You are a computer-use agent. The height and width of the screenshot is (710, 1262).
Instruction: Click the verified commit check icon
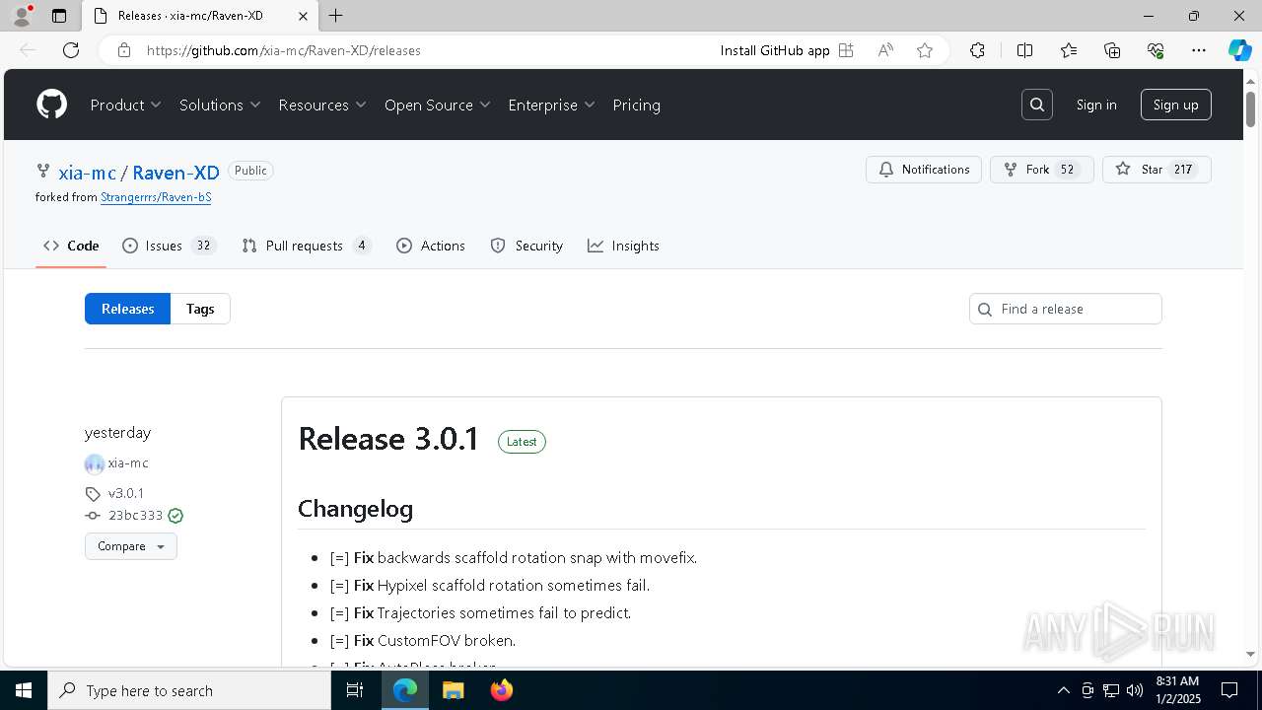[x=175, y=516]
